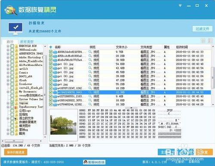
Task: Click the folder icon of My Documents
Action: point(16,92)
